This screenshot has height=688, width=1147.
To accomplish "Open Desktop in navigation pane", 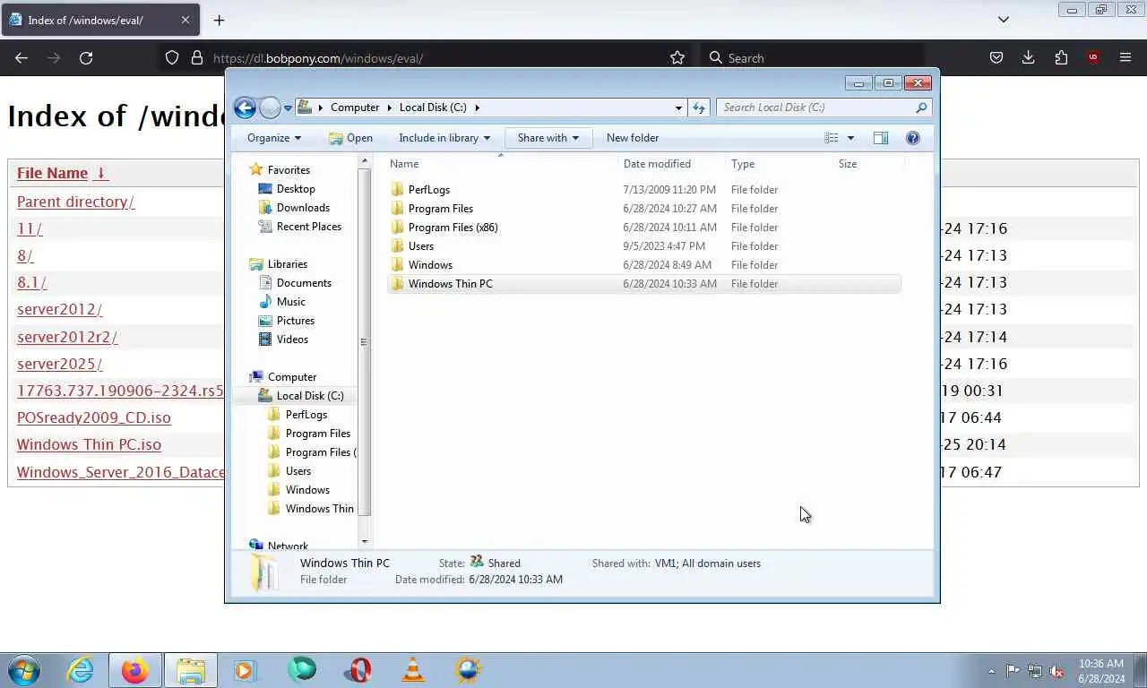I will (x=296, y=189).
